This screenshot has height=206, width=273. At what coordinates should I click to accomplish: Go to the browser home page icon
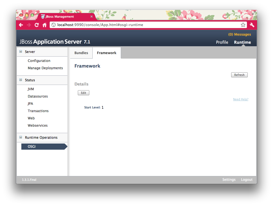pos(45,25)
